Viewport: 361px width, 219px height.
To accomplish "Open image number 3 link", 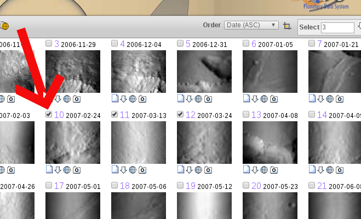I will pyautogui.click(x=56, y=44).
